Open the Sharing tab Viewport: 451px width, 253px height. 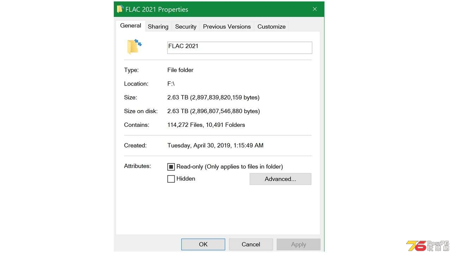tap(158, 26)
